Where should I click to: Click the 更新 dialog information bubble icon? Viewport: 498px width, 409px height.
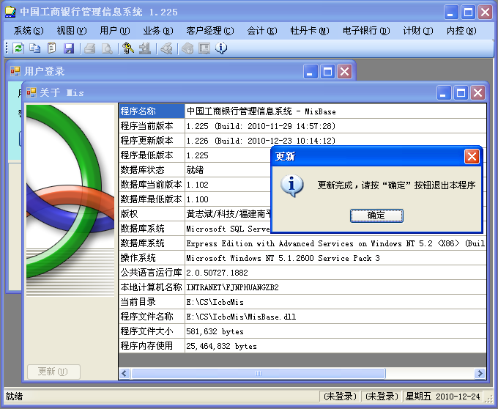291,185
